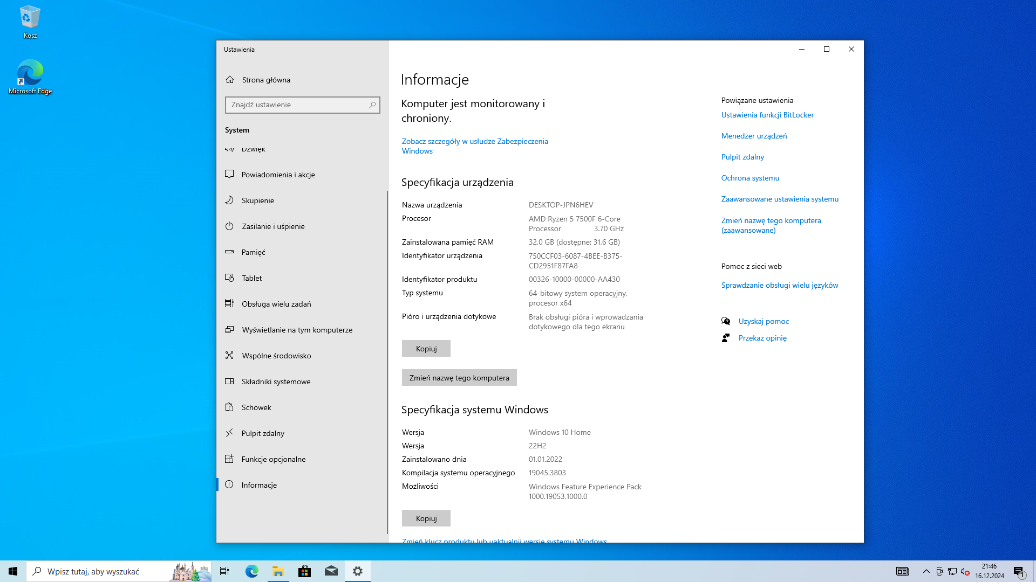The height and width of the screenshot is (582, 1036).
Task: Click the Znajdź ustawienie search field
Action: click(302, 105)
